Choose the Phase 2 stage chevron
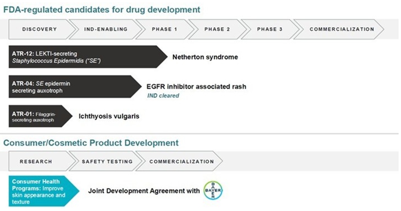Screen dimensions: 401x211 point(217,29)
